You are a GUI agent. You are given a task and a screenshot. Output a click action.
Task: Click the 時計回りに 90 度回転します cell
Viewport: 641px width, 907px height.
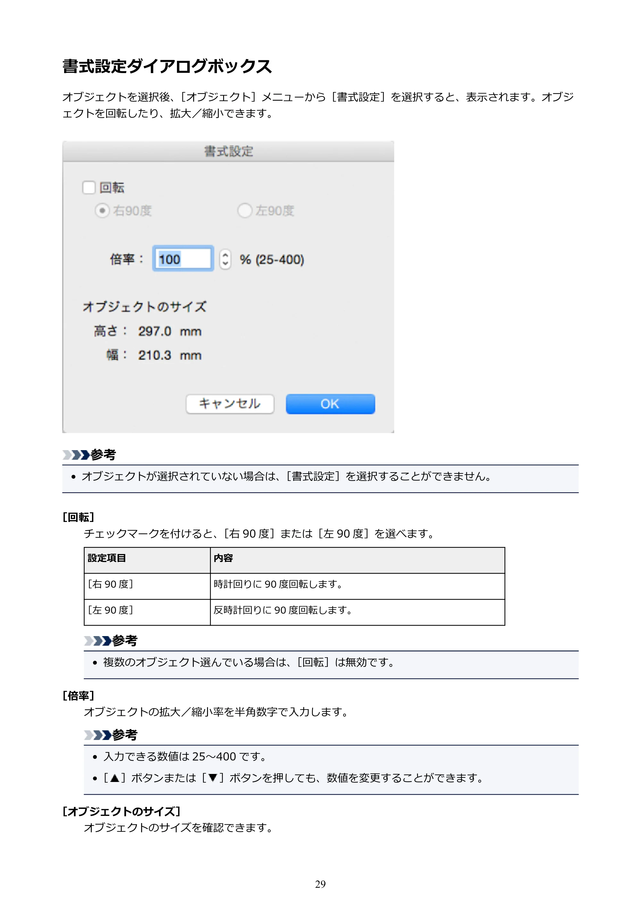click(357, 586)
